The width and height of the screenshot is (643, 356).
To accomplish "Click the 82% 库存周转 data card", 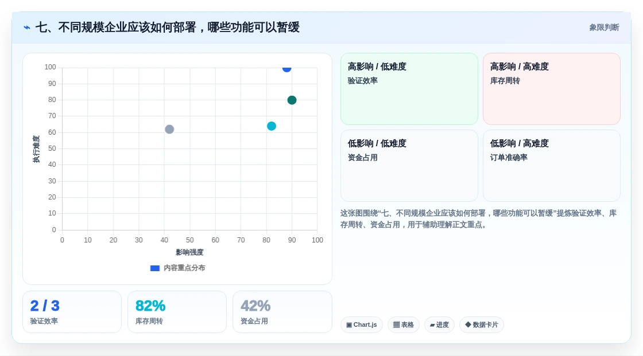I will 177,312.
